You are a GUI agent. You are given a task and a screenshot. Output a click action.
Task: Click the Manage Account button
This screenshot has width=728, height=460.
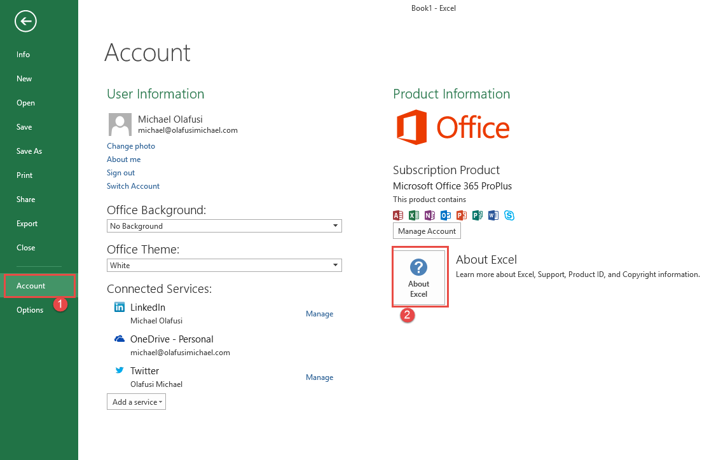427,231
